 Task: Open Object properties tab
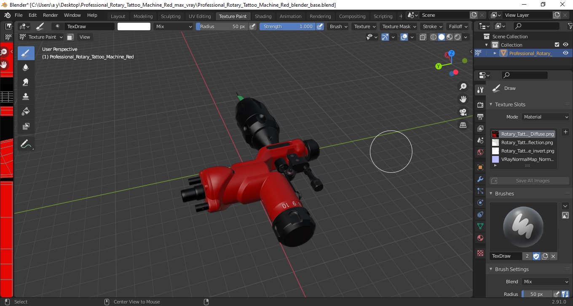pyautogui.click(x=480, y=167)
